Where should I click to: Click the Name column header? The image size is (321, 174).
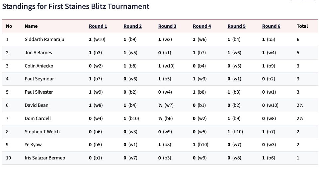[31, 26]
